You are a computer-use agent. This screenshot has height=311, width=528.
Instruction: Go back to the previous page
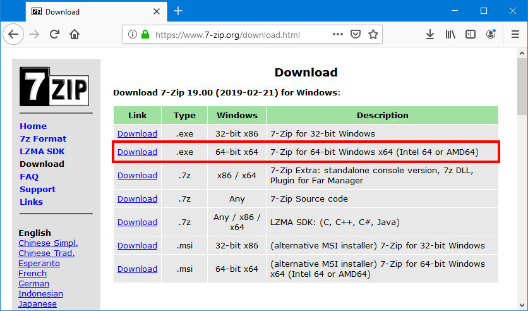pyautogui.click(x=13, y=34)
